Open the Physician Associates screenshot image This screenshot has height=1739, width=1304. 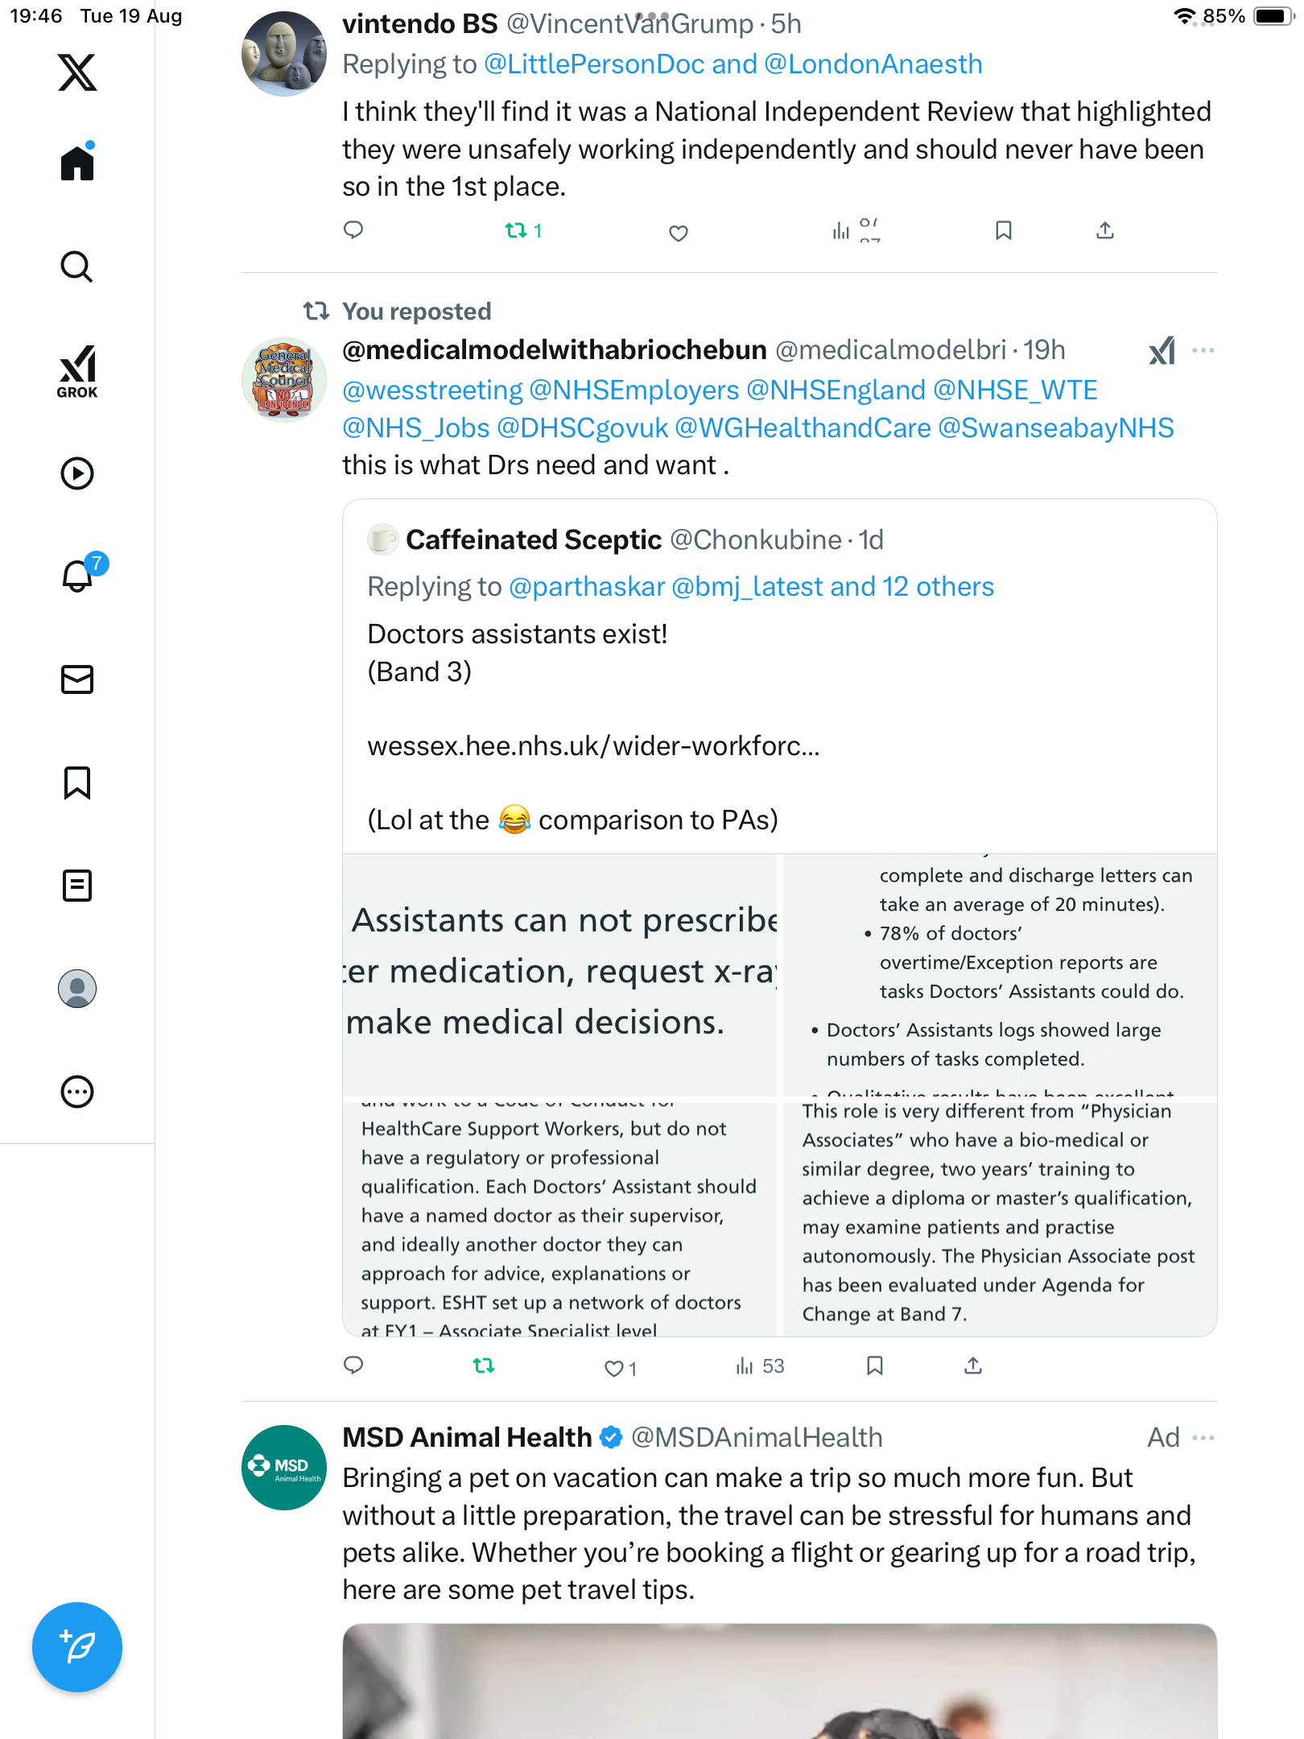pos(998,1216)
